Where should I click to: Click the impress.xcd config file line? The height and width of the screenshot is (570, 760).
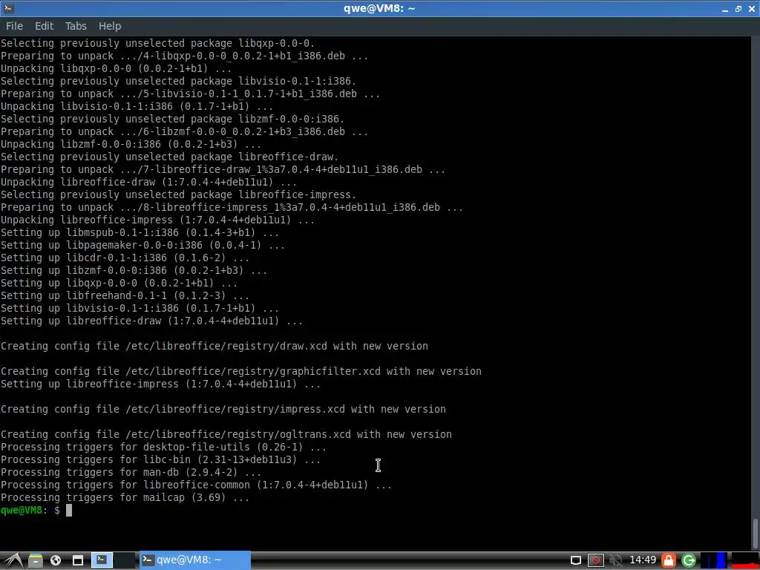pos(223,410)
